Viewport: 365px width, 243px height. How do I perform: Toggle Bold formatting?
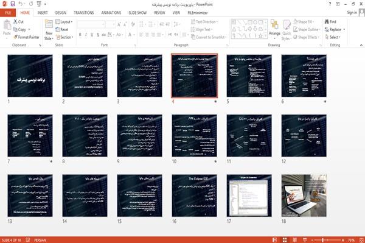click(x=80, y=35)
